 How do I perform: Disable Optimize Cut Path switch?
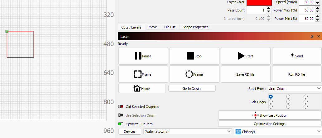coord(121,124)
